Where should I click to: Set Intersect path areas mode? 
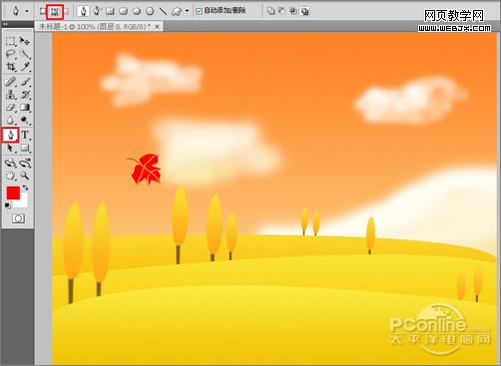(293, 11)
